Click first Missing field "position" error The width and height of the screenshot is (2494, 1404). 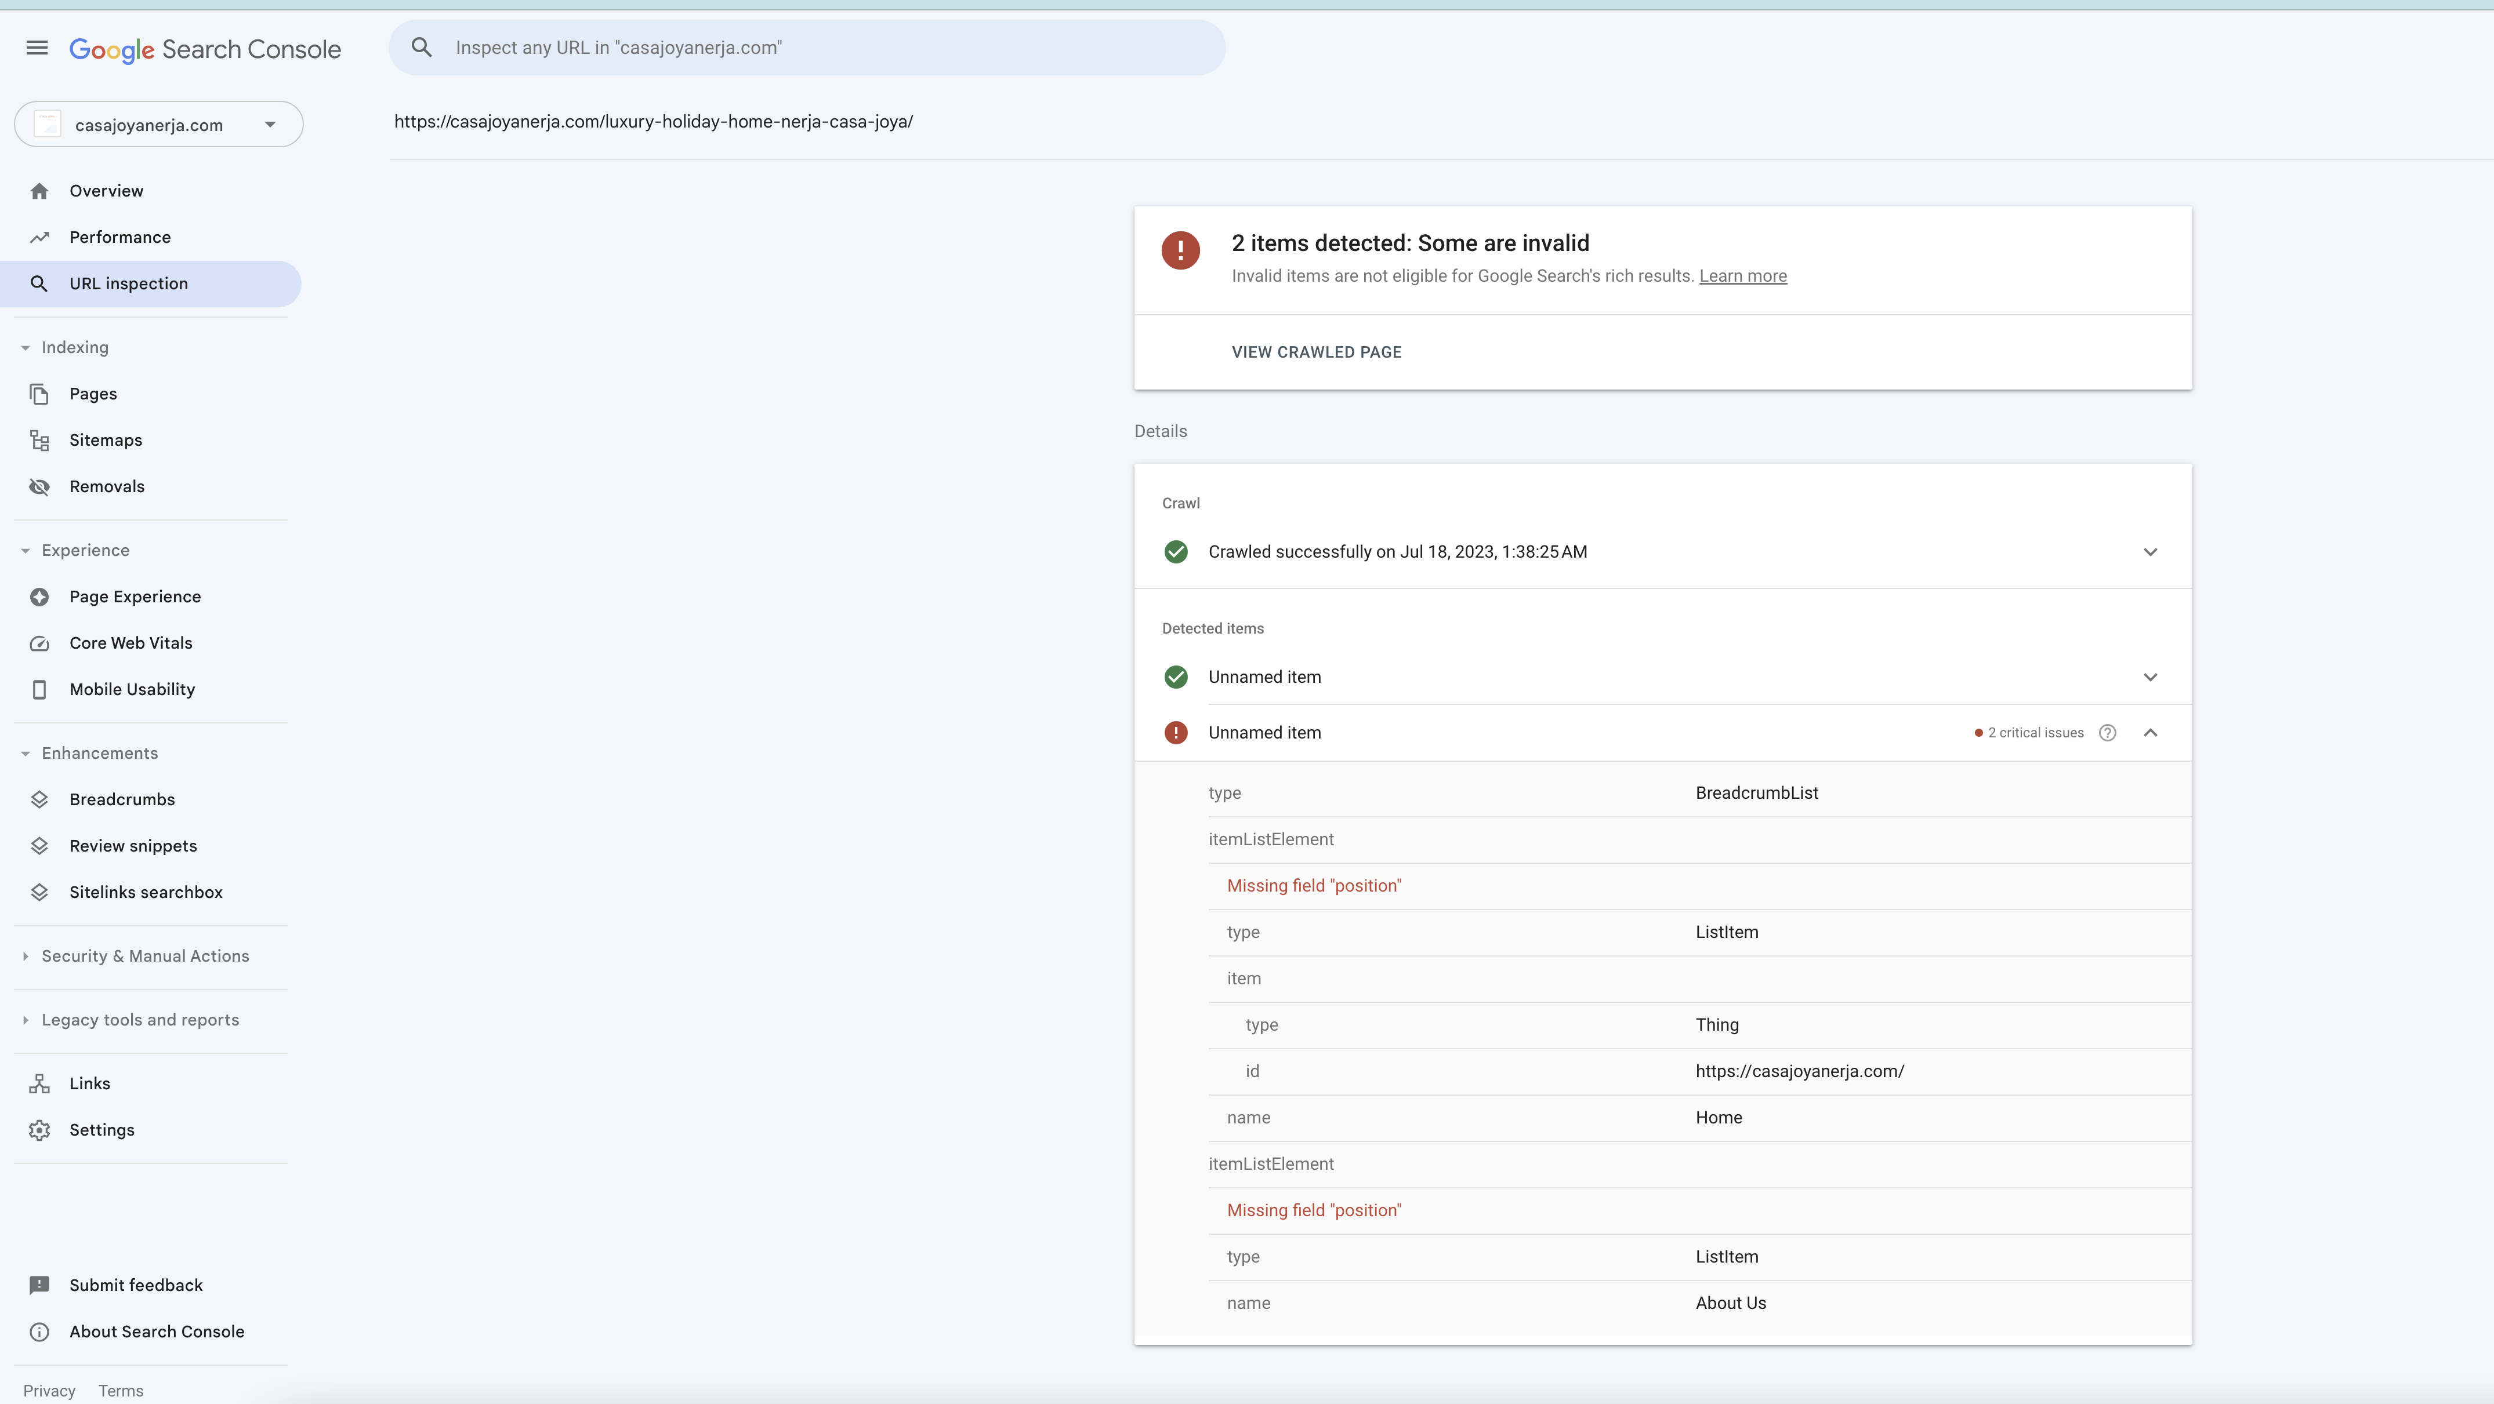click(1314, 885)
